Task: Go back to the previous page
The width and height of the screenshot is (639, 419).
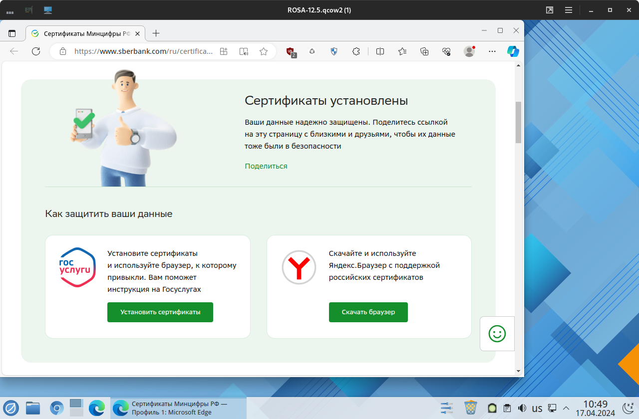Action: tap(14, 51)
